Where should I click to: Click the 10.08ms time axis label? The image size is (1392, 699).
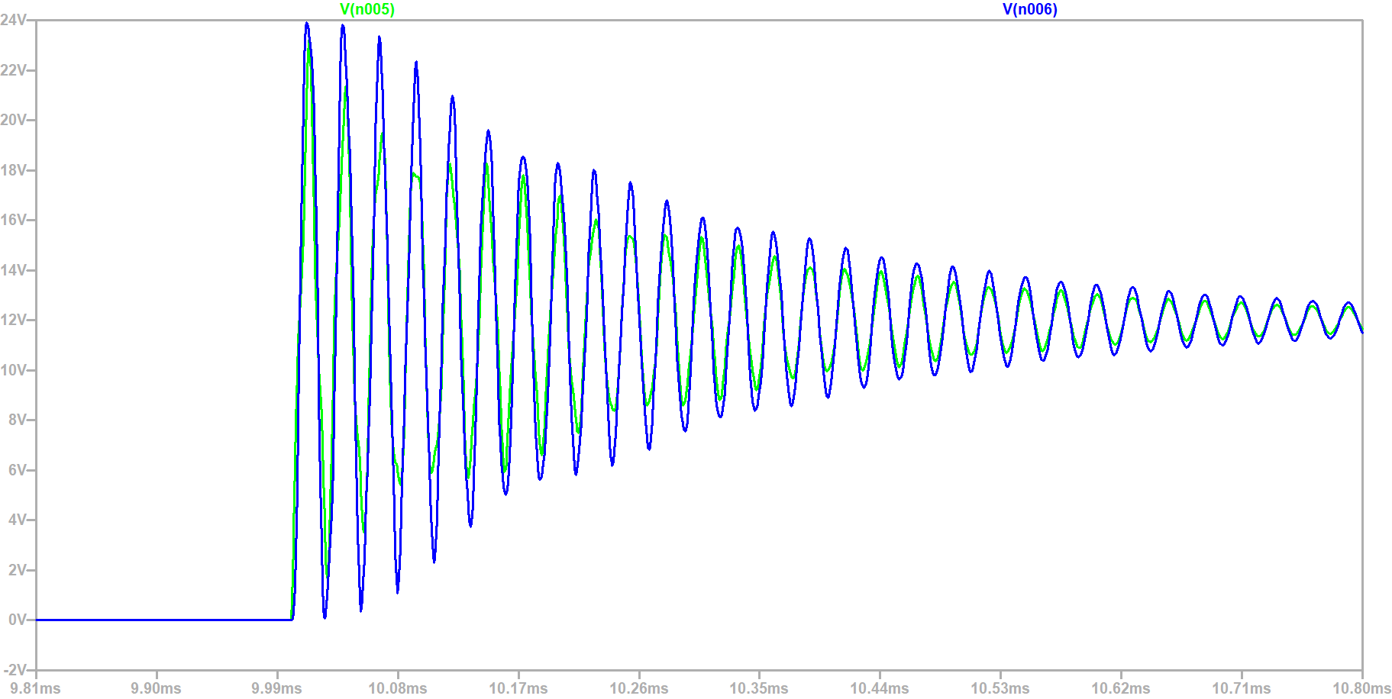[398, 688]
